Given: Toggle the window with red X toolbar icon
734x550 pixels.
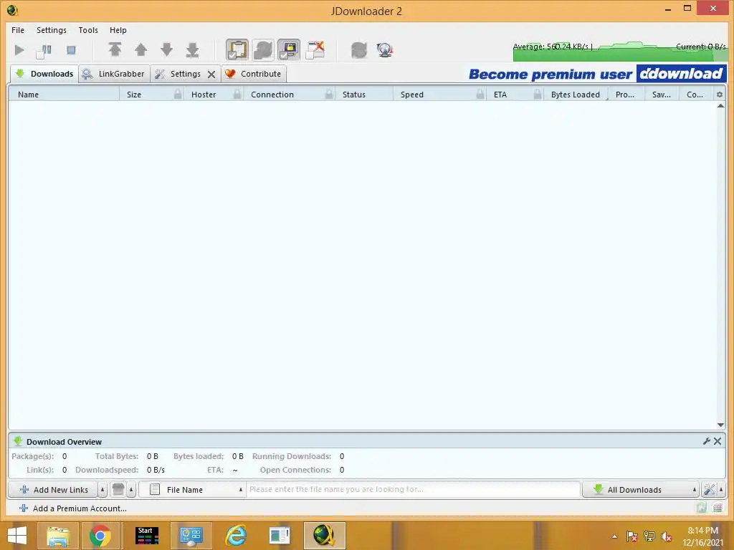Looking at the screenshot, I should [x=315, y=49].
